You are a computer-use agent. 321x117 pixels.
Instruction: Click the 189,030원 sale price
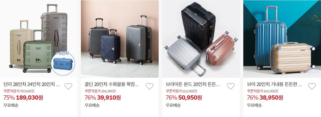coord(29,97)
